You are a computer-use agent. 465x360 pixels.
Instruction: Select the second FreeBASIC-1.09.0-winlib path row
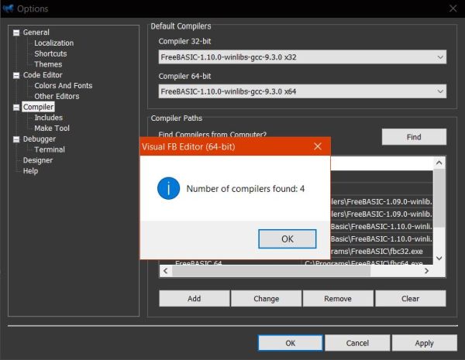381,214
